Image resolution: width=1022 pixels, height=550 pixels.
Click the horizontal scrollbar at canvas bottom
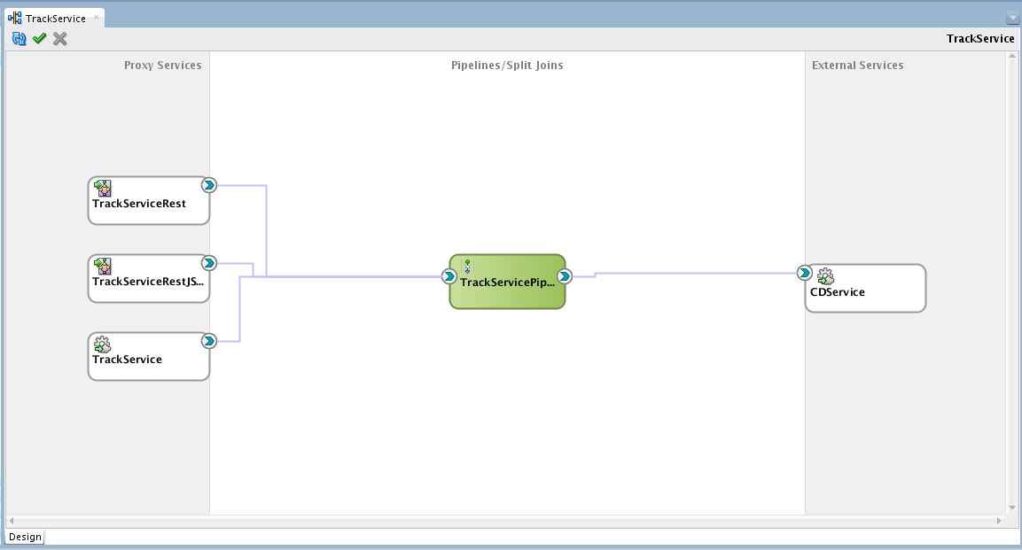tap(505, 521)
